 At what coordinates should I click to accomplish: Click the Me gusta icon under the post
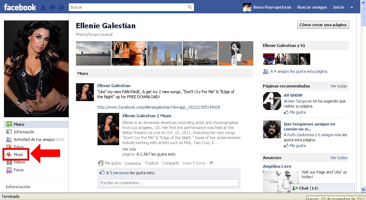[101, 163]
